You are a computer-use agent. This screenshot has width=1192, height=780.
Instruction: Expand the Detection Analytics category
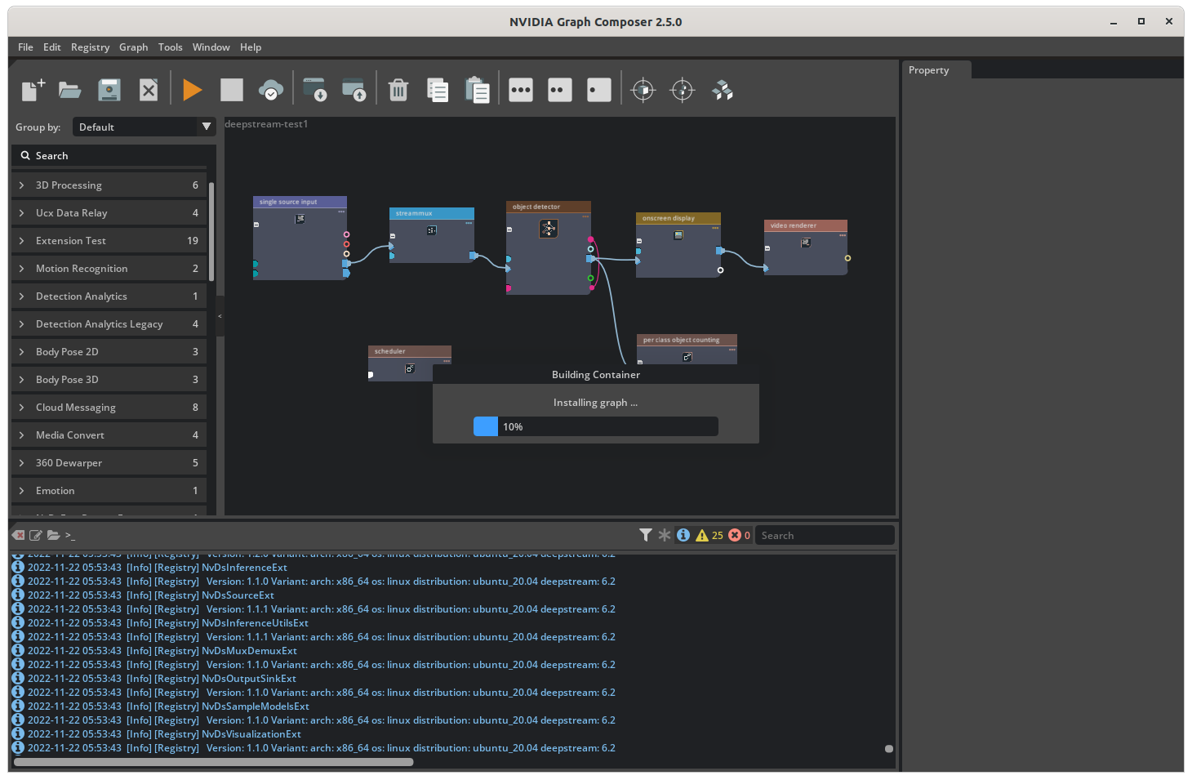coord(109,296)
